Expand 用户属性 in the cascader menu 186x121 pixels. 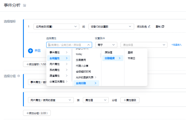[x=59, y=64]
